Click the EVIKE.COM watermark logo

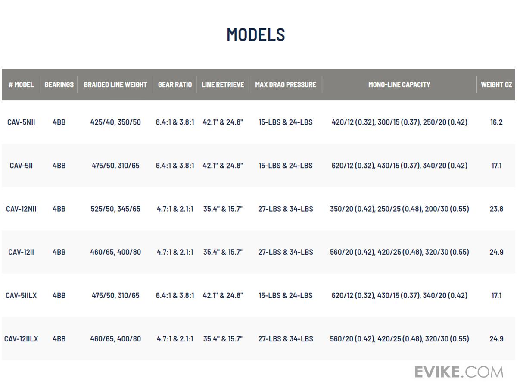coord(459,372)
